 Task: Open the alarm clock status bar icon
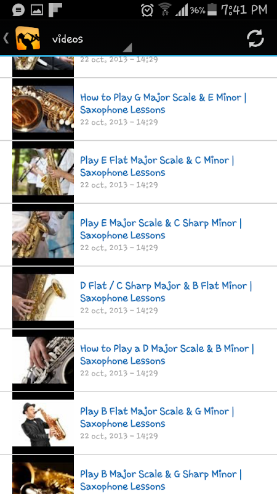click(x=147, y=10)
